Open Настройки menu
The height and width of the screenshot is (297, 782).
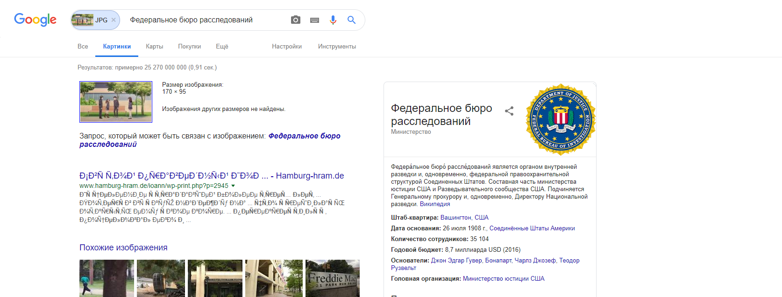[x=287, y=47]
